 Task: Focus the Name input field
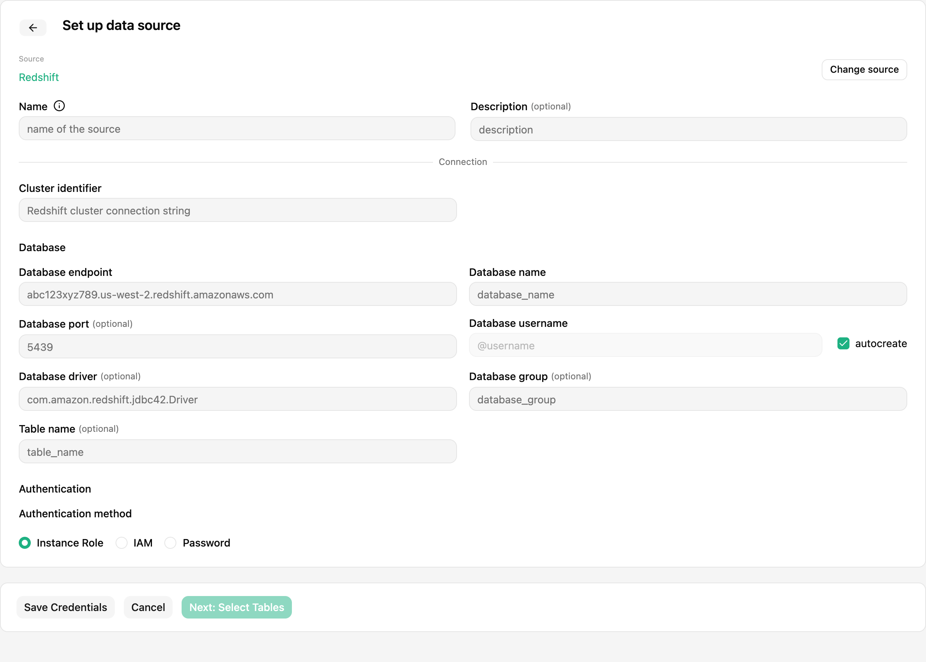[237, 129]
